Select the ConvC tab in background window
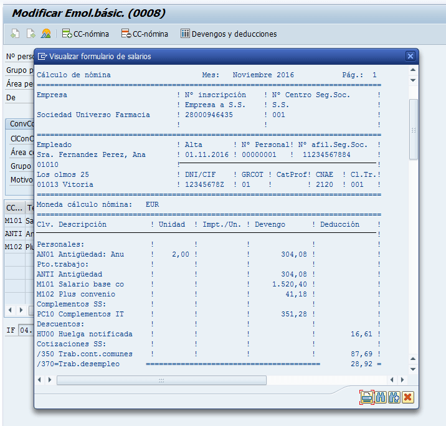446x426 pixels. (20, 124)
